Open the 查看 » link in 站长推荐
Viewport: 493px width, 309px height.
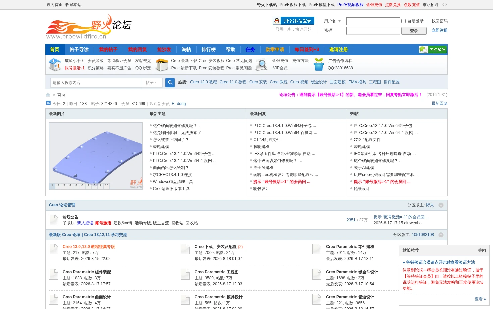tap(480, 299)
